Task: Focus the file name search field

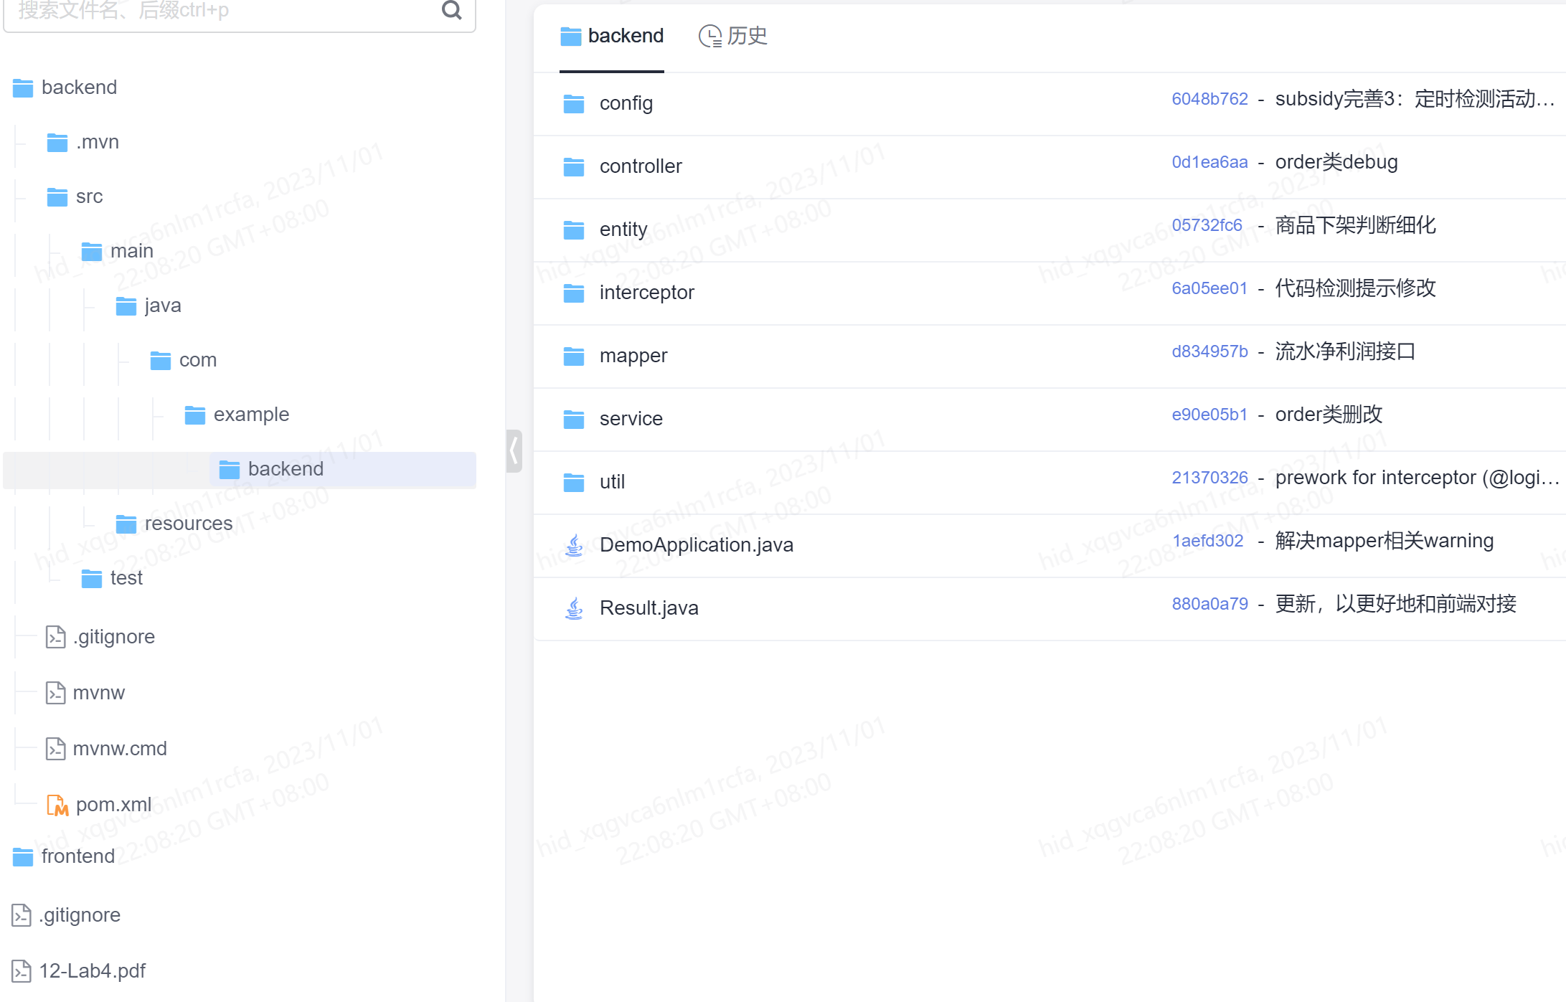Action: (x=215, y=11)
